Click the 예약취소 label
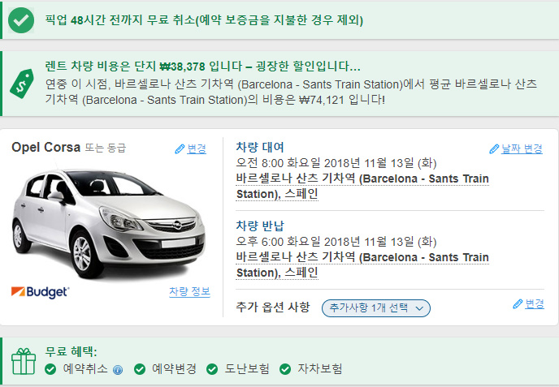Image resolution: width=559 pixels, height=387 pixels. click(x=85, y=369)
